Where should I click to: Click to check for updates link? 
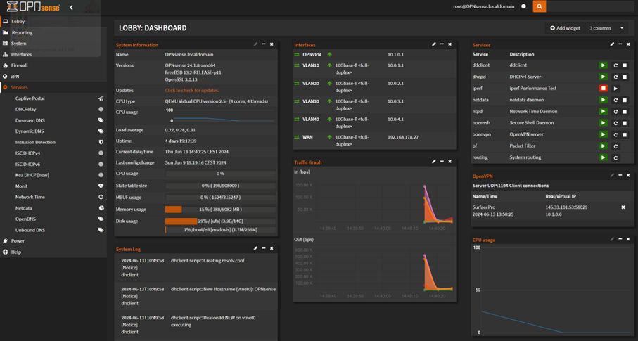pyautogui.click(x=192, y=91)
